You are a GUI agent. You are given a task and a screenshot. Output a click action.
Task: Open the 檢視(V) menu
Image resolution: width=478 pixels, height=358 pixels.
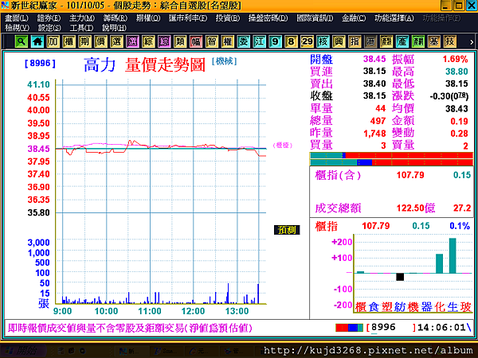click(x=17, y=28)
